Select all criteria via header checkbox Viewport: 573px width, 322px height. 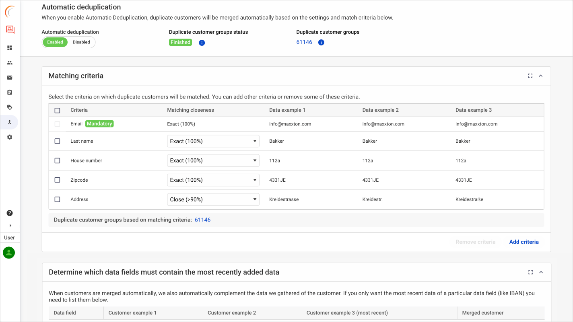57,110
